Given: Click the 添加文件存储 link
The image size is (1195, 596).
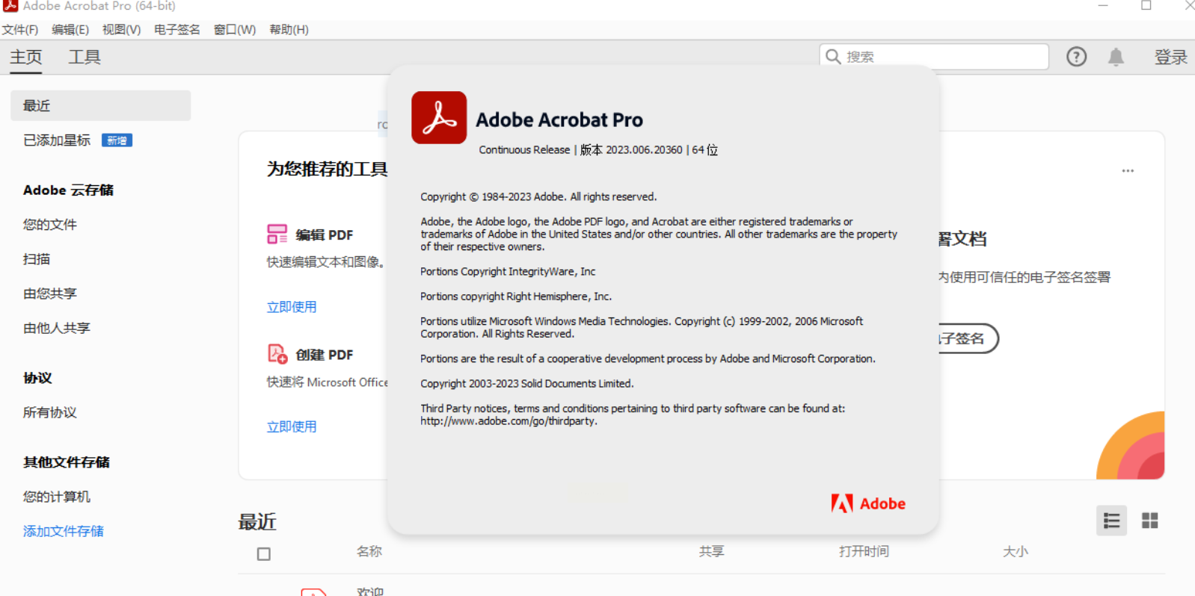Looking at the screenshot, I should tap(64, 531).
